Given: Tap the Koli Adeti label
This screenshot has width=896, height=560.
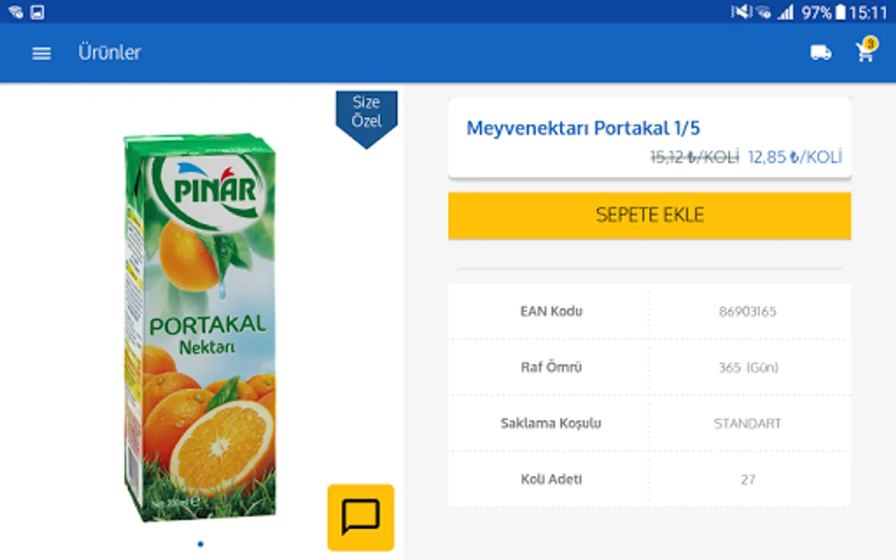Looking at the screenshot, I should point(551,479).
